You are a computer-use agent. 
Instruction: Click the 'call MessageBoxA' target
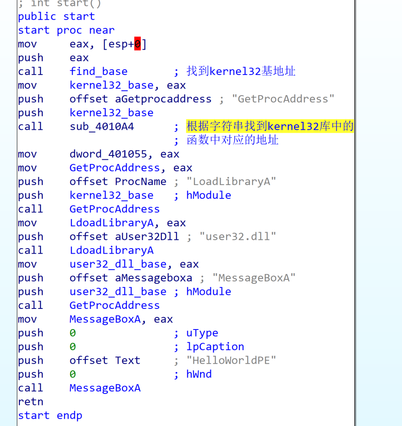(105, 388)
